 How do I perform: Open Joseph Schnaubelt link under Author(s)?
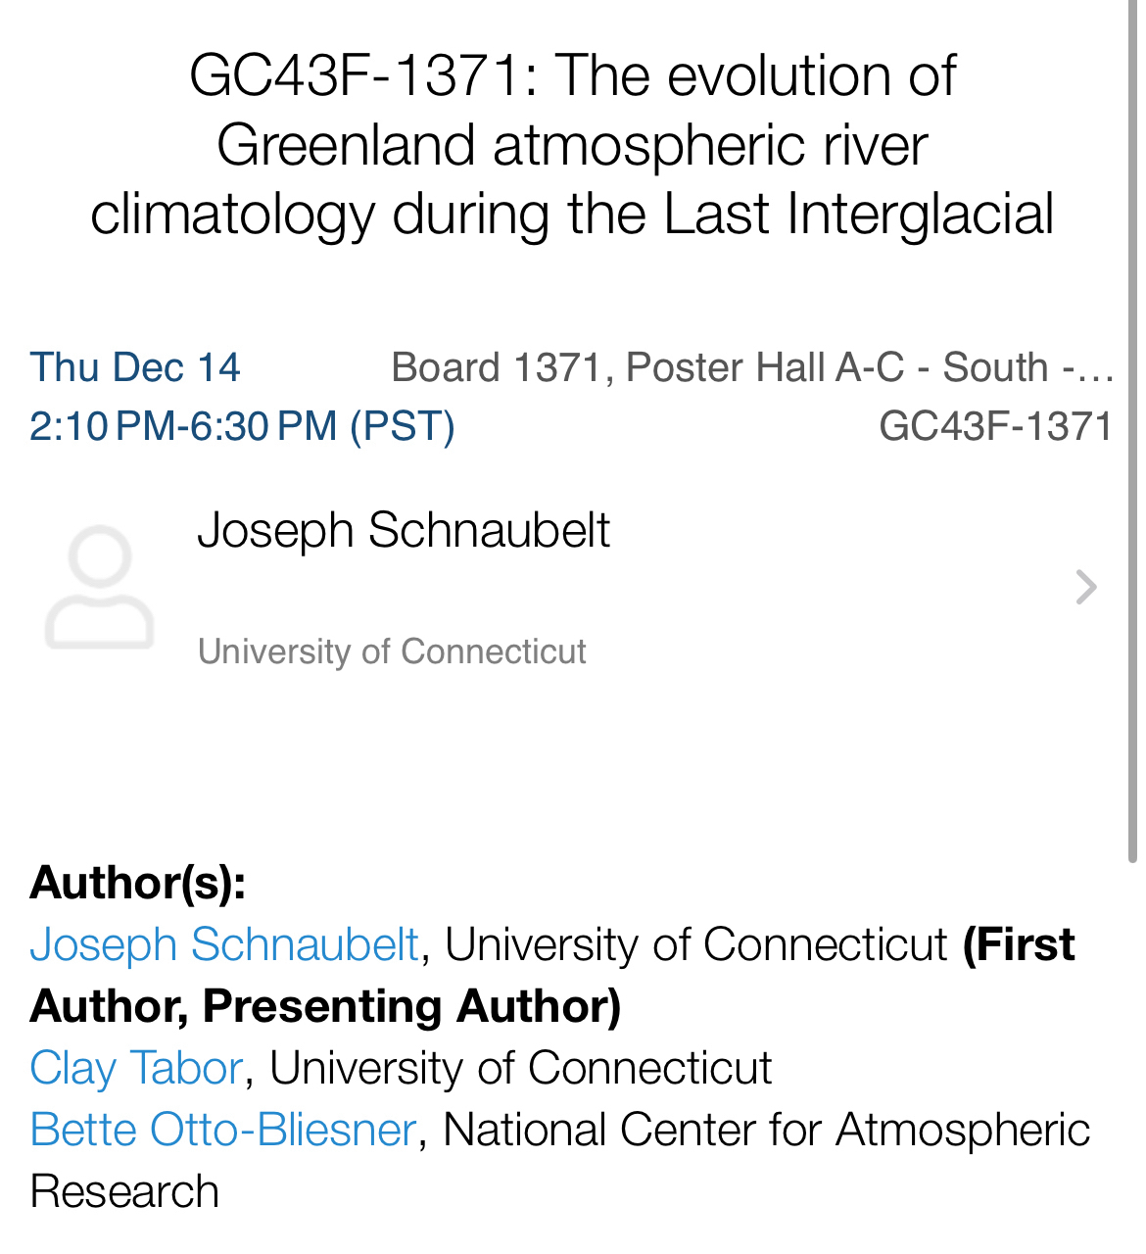[224, 945]
